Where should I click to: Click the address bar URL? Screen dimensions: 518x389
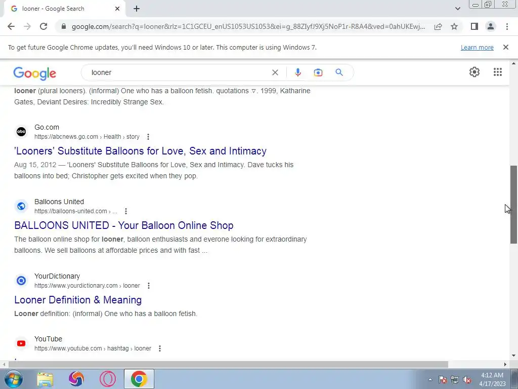[x=248, y=26]
